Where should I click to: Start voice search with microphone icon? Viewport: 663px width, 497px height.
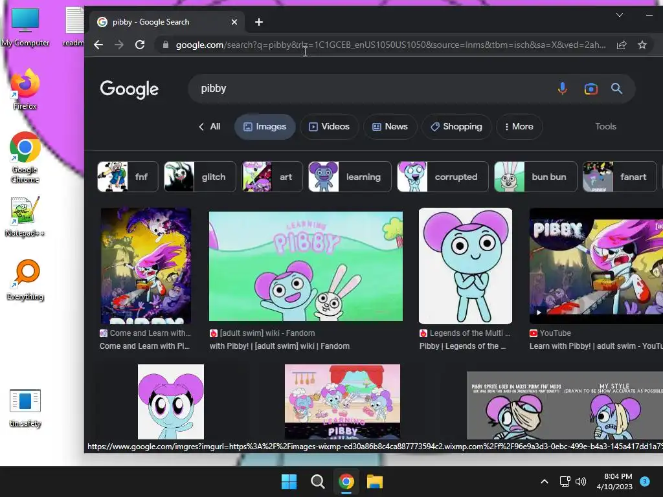(563, 89)
